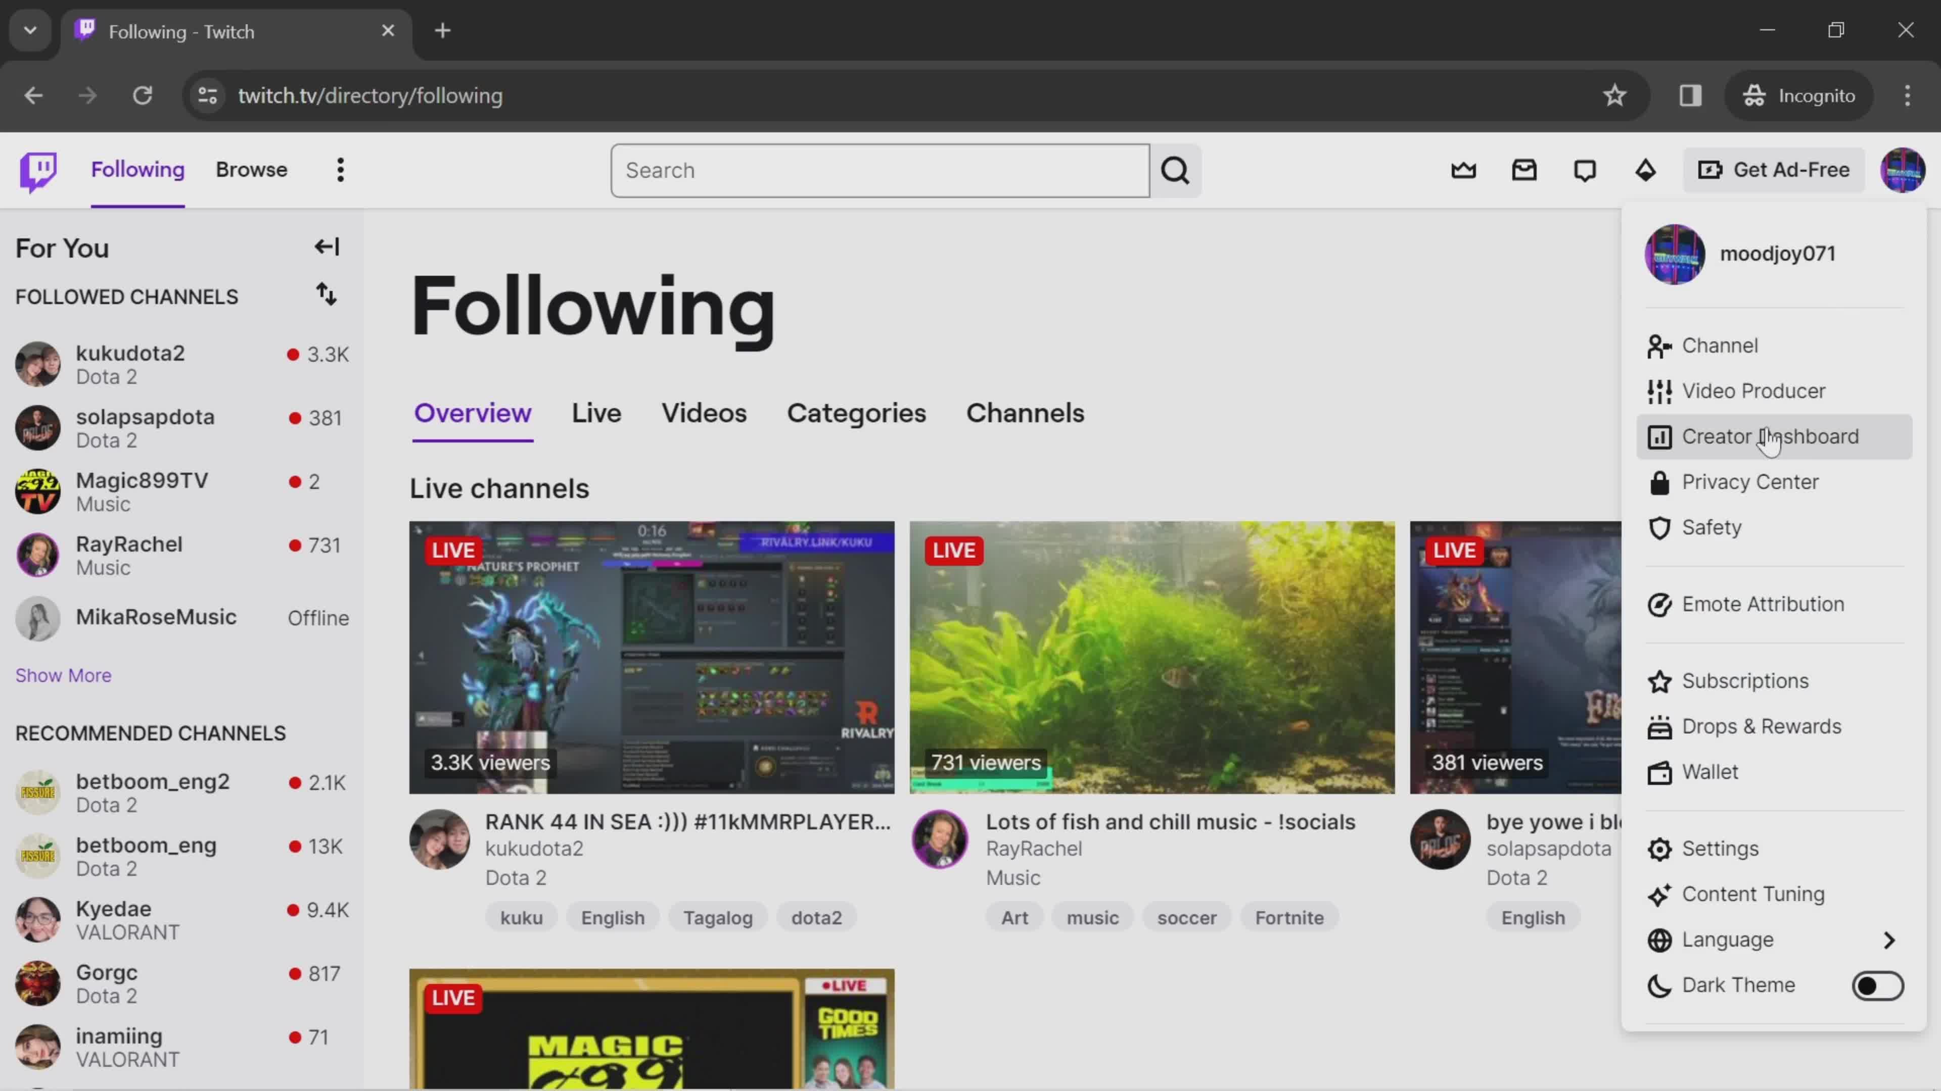Open Magic899TV in followed channels
This screenshot has width=1941, height=1091.
point(181,491)
